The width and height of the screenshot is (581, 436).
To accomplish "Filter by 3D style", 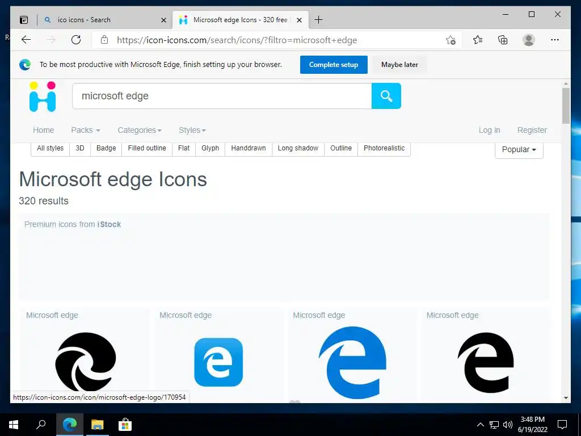I will [x=80, y=148].
